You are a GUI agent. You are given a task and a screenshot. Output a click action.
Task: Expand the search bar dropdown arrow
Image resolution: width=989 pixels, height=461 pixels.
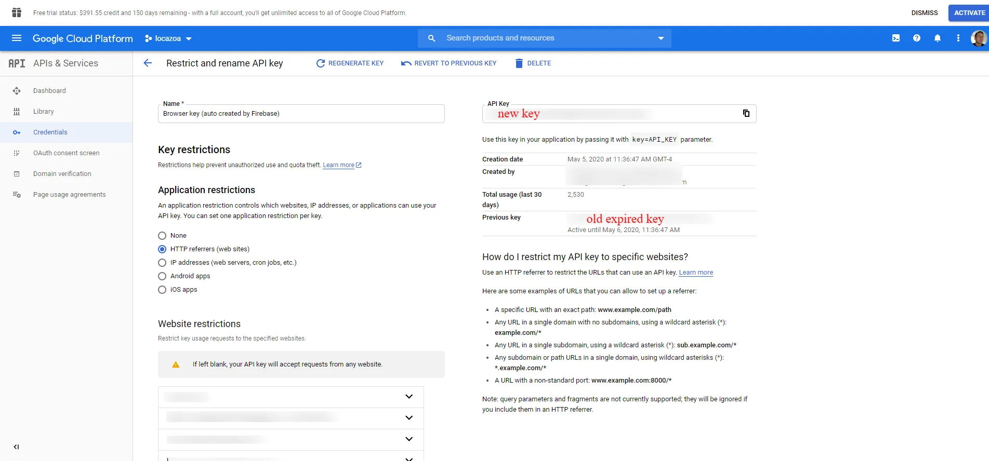coord(661,38)
